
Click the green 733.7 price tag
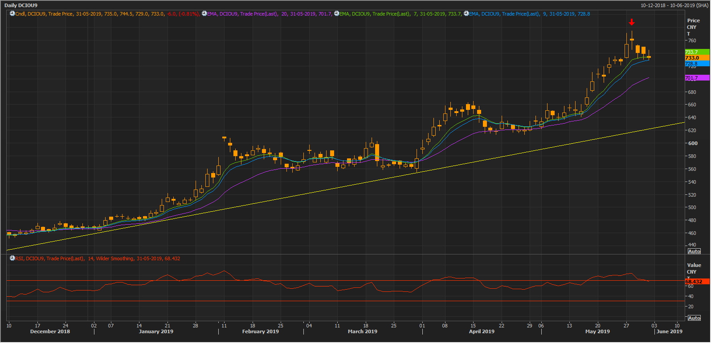697,52
